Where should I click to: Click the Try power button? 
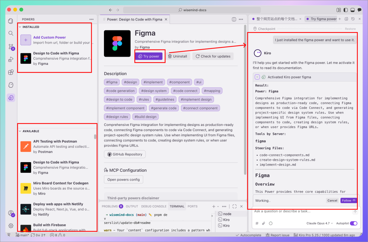click(149, 56)
